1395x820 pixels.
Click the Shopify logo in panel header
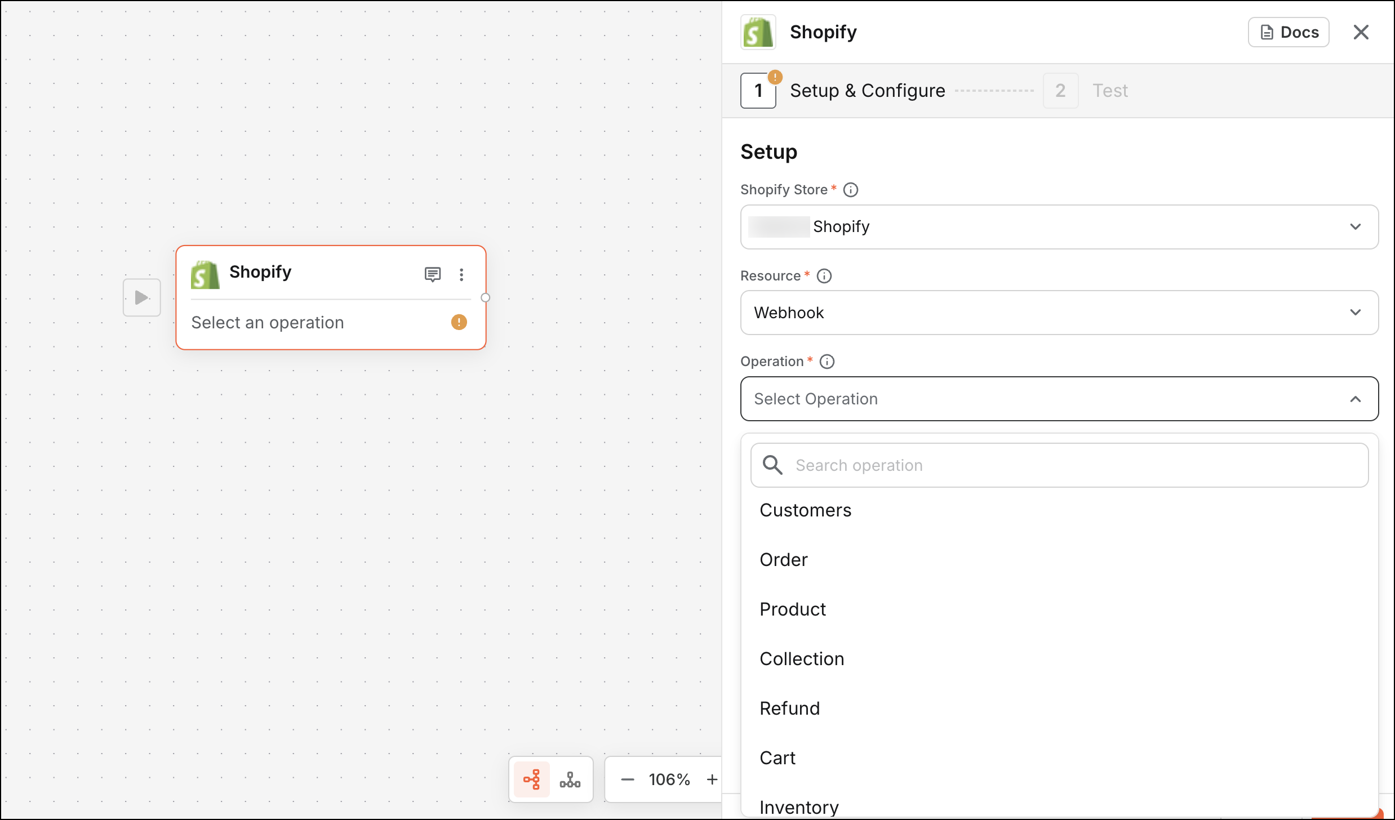click(x=758, y=32)
